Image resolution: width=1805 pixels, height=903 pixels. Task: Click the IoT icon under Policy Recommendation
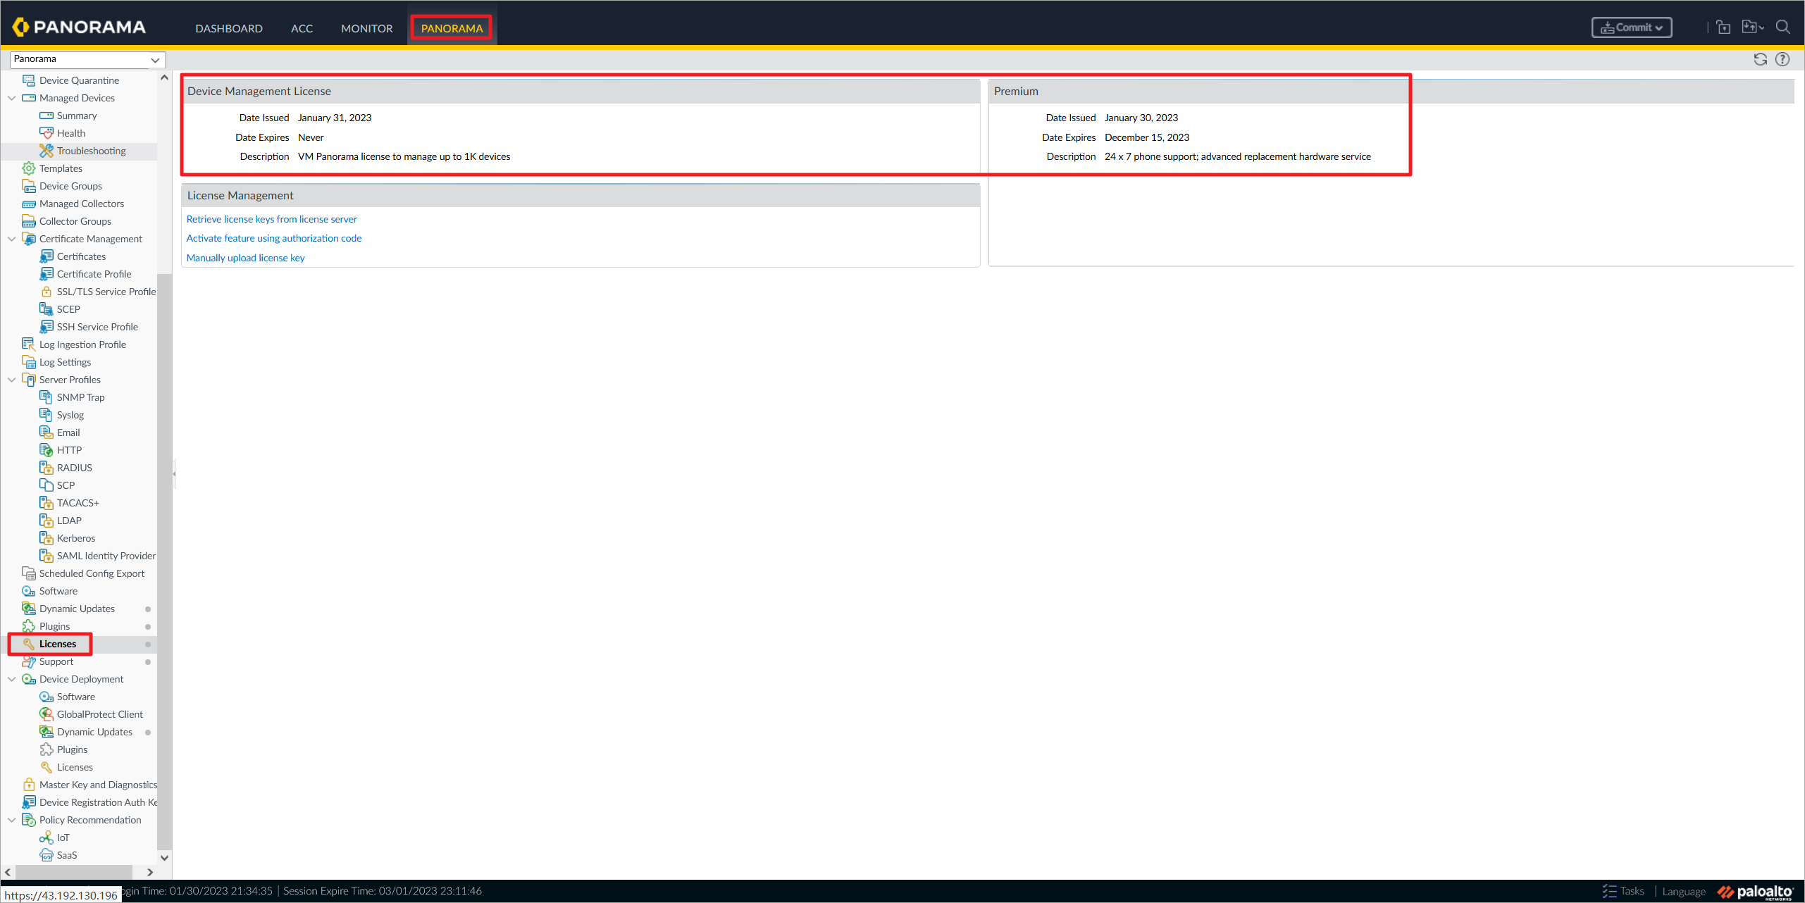point(46,837)
